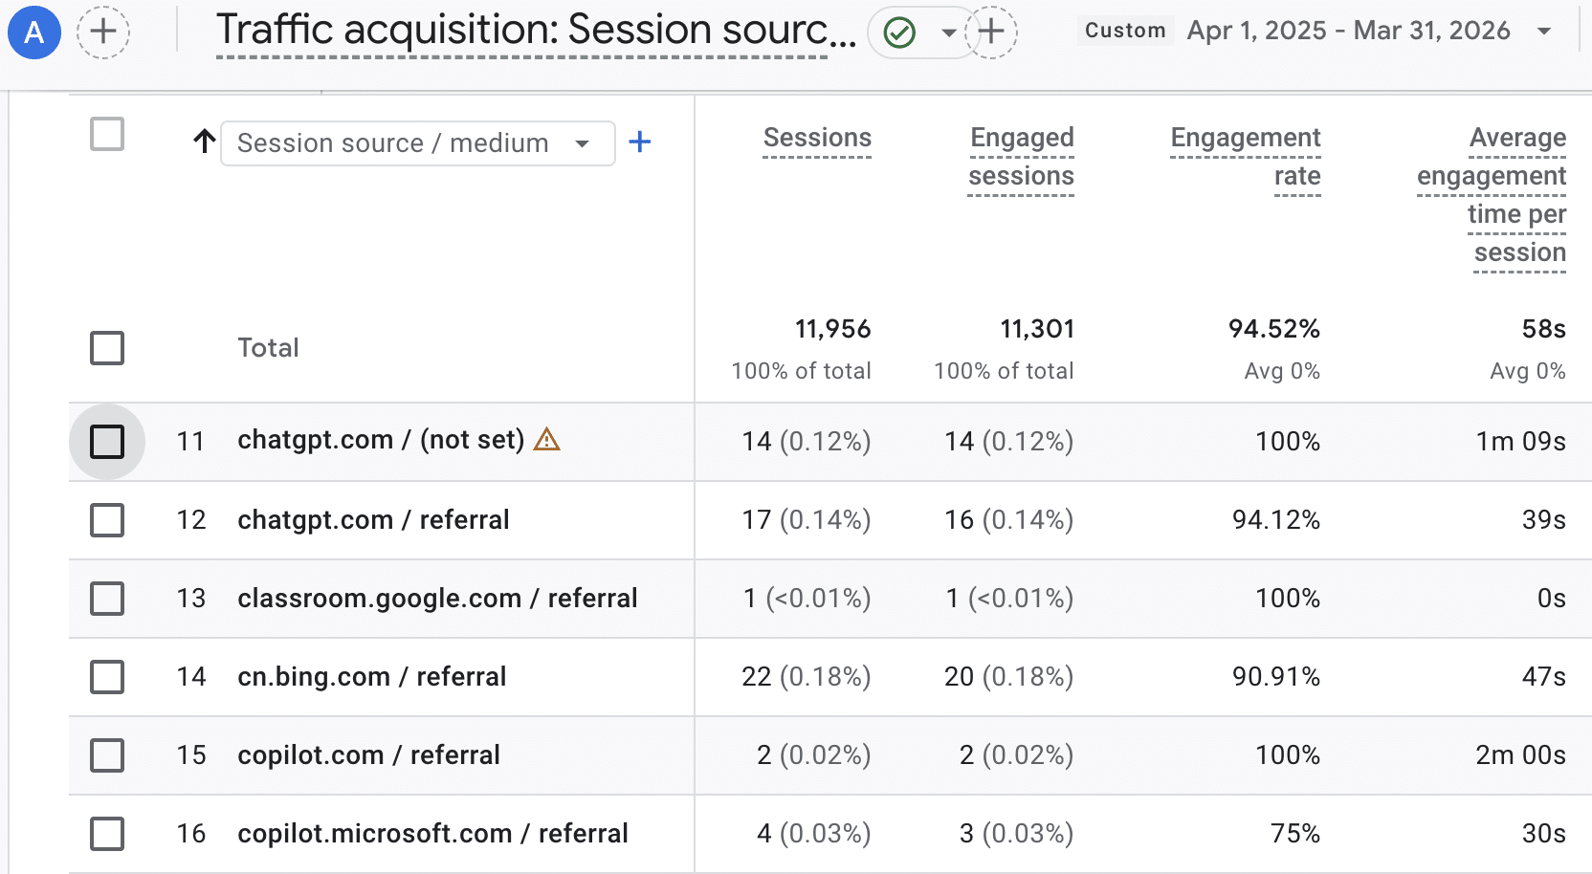Viewport: 1592px width, 874px height.
Task: Click the Apr 1, 2025 - Mar 31, 2026 date range
Action: (x=1348, y=31)
